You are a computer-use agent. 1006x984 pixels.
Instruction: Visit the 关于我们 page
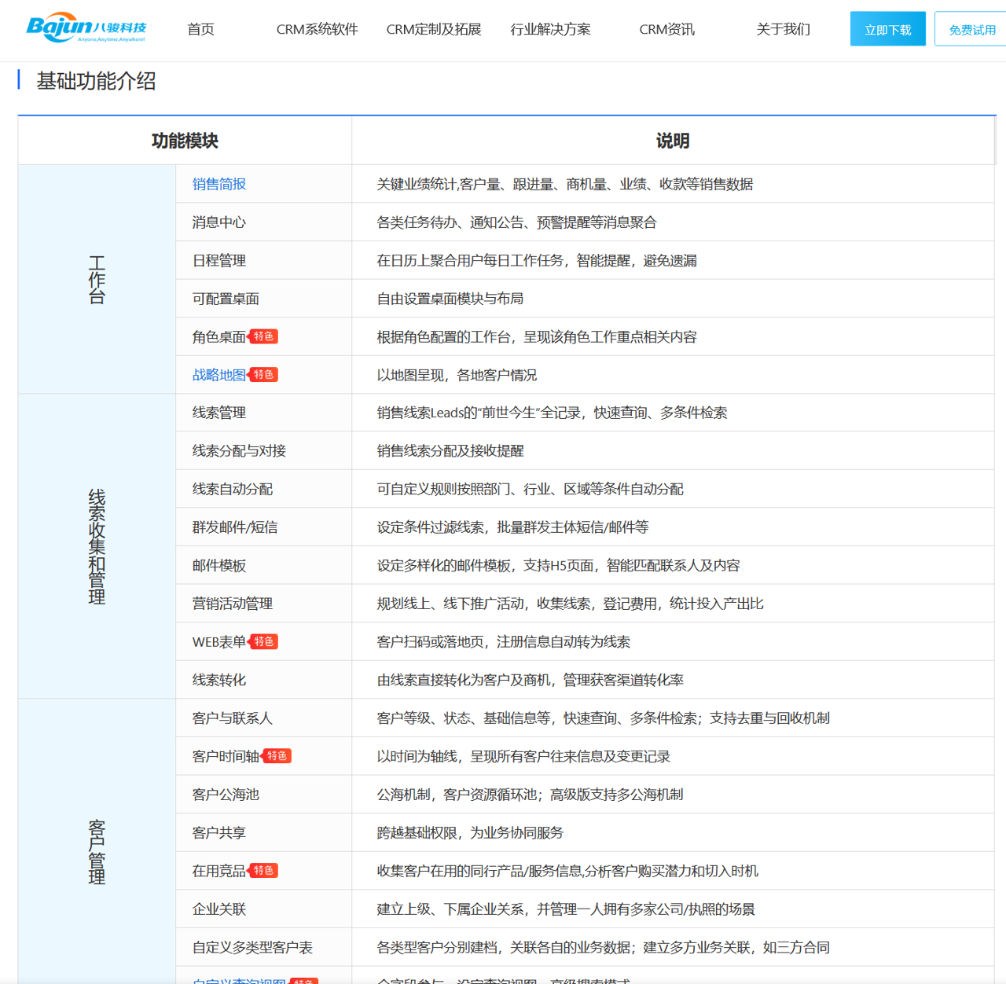click(783, 29)
